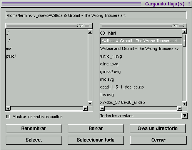
Task: Expand the directory history triangle dropdown
Action: [x=81, y=26]
